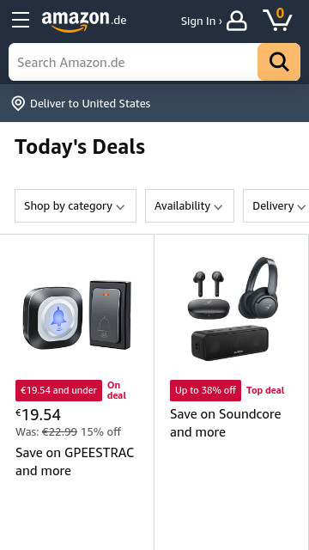
Task: Open the Soundcore headphones and speaker image
Action: click(232, 309)
